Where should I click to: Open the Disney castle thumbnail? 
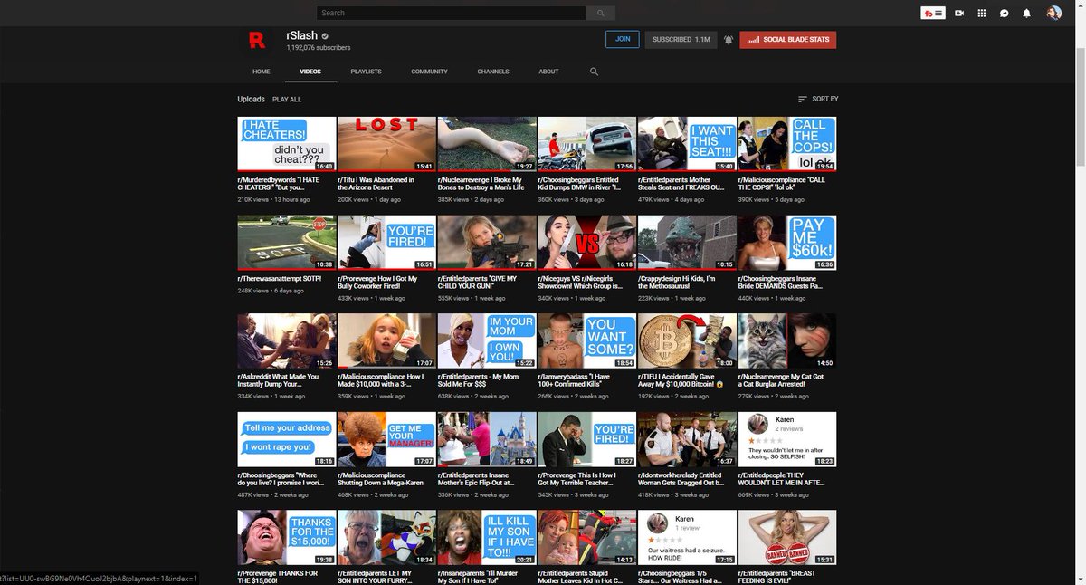(x=487, y=440)
